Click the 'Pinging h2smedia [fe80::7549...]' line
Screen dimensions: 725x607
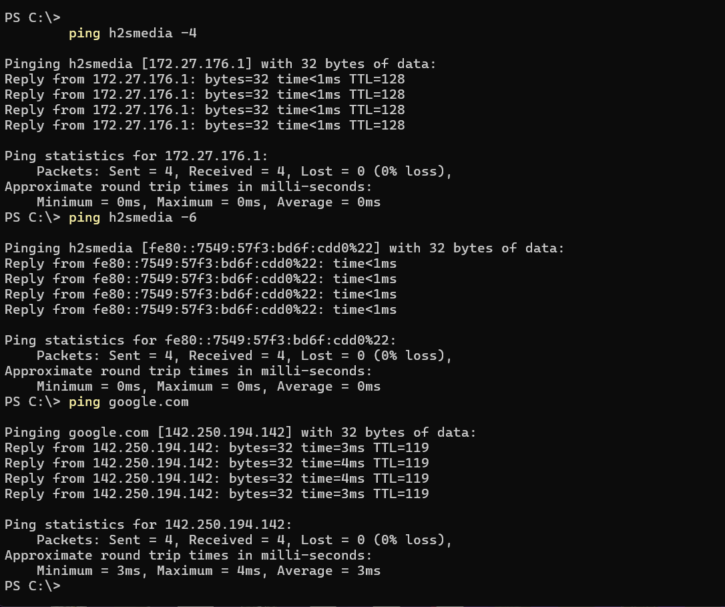284,248
